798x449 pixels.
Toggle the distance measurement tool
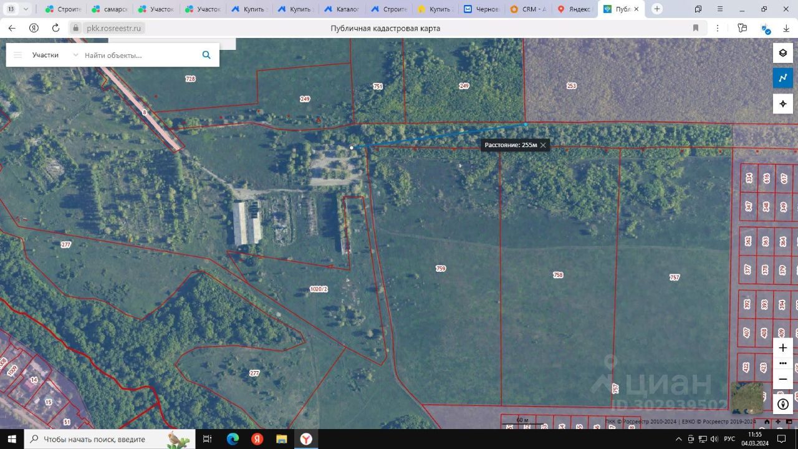tap(783, 78)
